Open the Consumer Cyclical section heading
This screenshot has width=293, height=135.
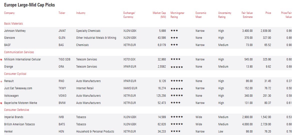point(15,74)
